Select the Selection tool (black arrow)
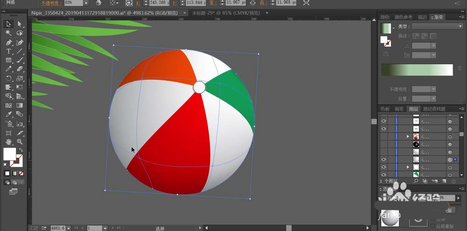This screenshot has height=231, width=467. 8,24
